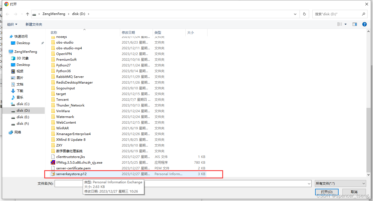Open Help using the blue question mark icon
The width and height of the screenshot is (373, 201).
point(364,24)
